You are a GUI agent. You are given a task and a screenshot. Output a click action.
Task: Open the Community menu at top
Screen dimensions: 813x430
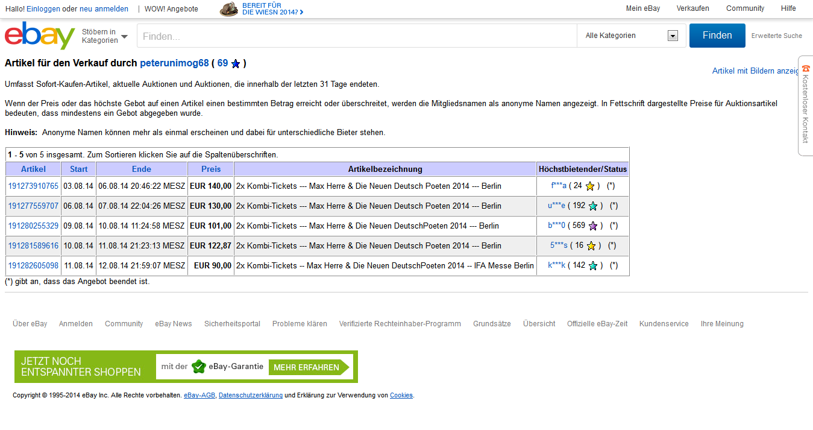(745, 8)
